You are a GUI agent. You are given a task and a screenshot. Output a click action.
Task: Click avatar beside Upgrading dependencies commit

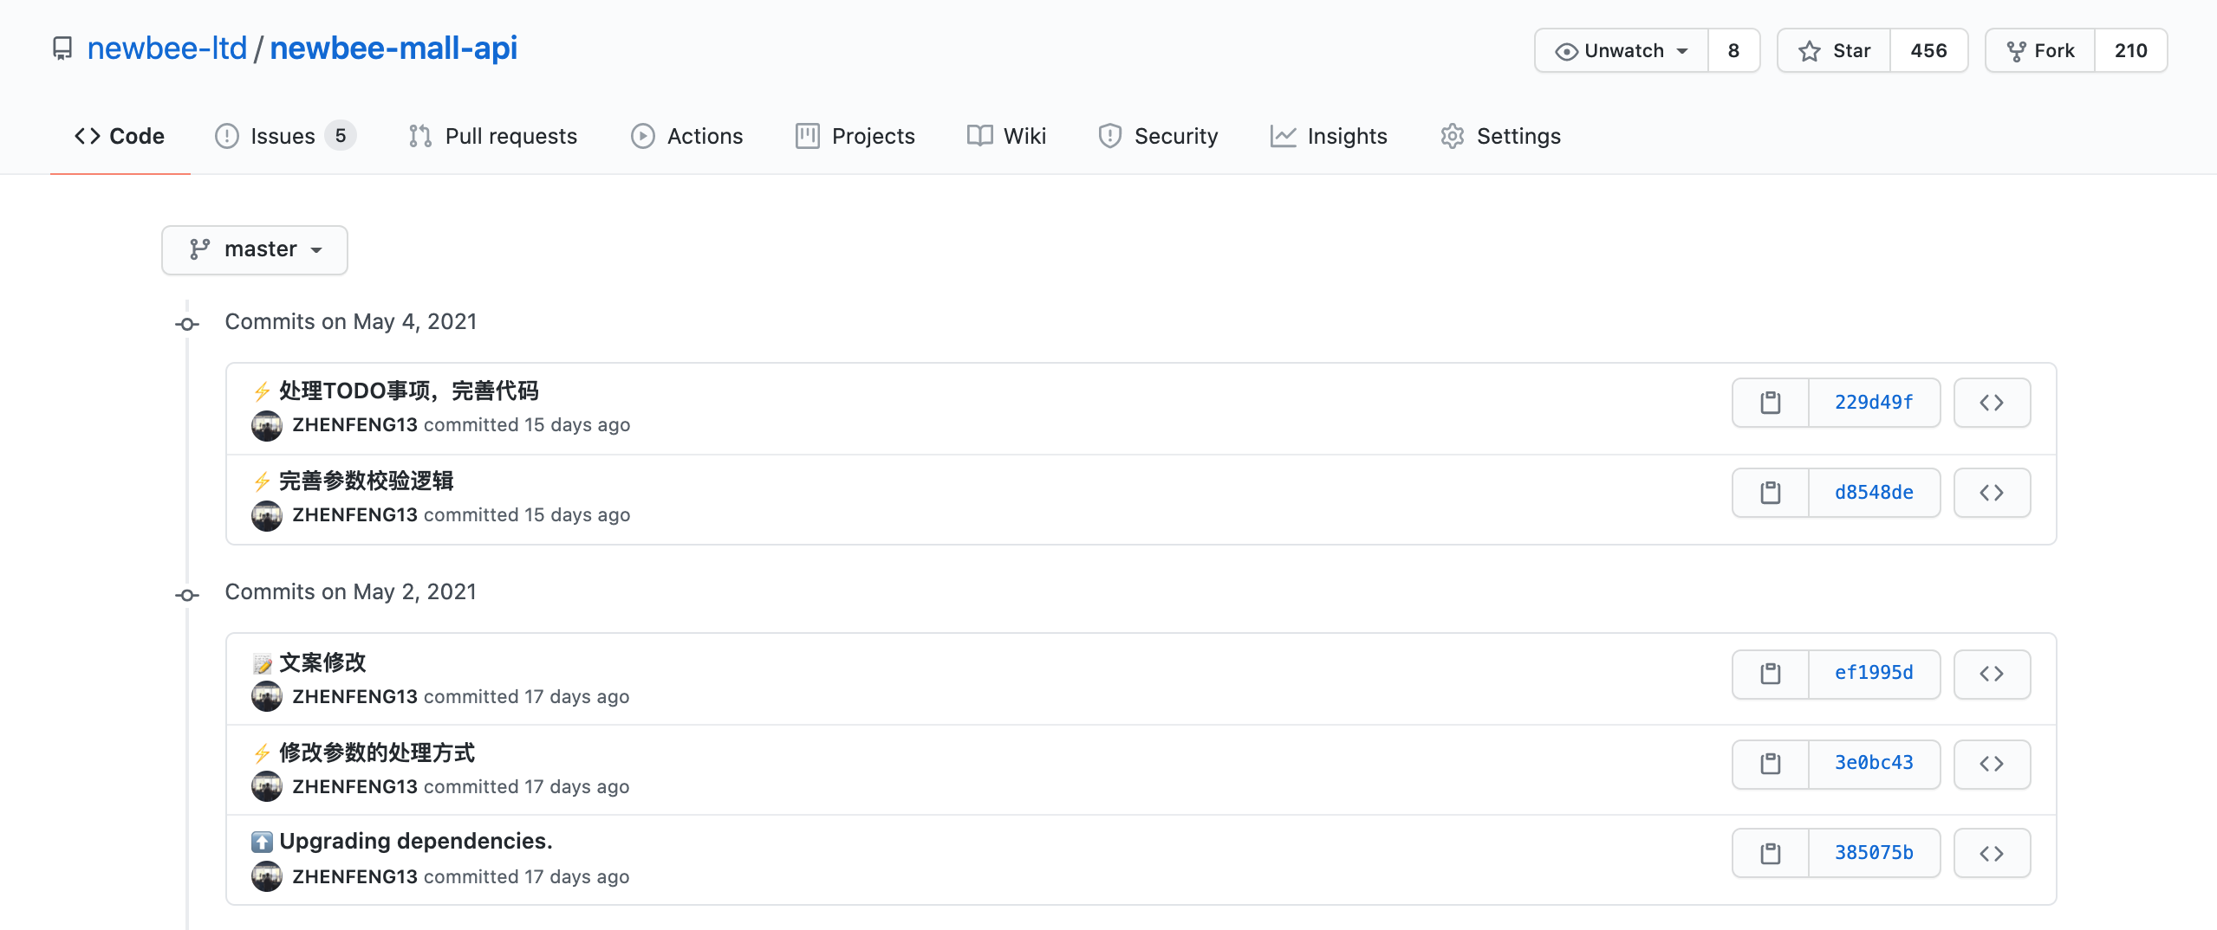coord(267,876)
